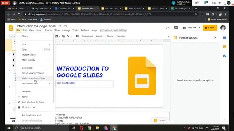
Task: Expand the Version history submenu
Action: 49,84
